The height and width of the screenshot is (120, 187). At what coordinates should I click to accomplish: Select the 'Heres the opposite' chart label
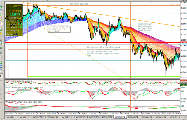click(x=79, y=4)
